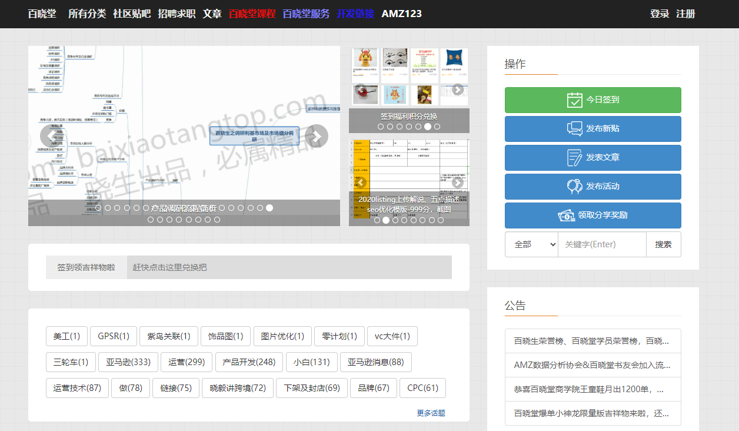Select first indicator dot in mascot carousel
This screenshot has height=431, width=739.
click(381, 127)
